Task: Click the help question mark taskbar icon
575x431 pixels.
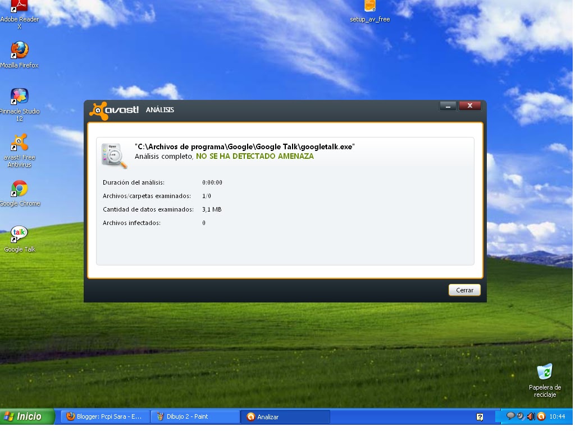Action: pos(480,417)
